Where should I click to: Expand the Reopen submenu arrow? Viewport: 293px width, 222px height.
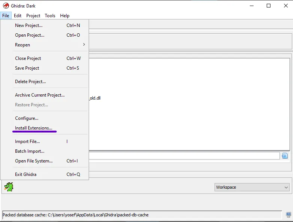click(x=84, y=45)
